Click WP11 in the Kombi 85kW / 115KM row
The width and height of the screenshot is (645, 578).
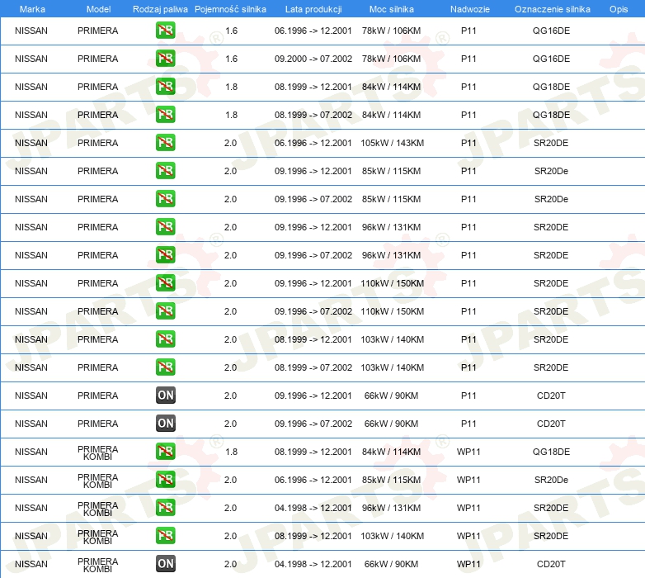[x=468, y=480]
